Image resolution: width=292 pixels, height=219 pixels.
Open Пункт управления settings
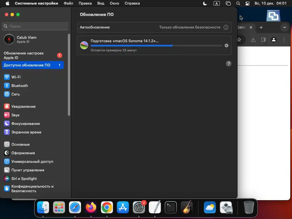(34, 170)
